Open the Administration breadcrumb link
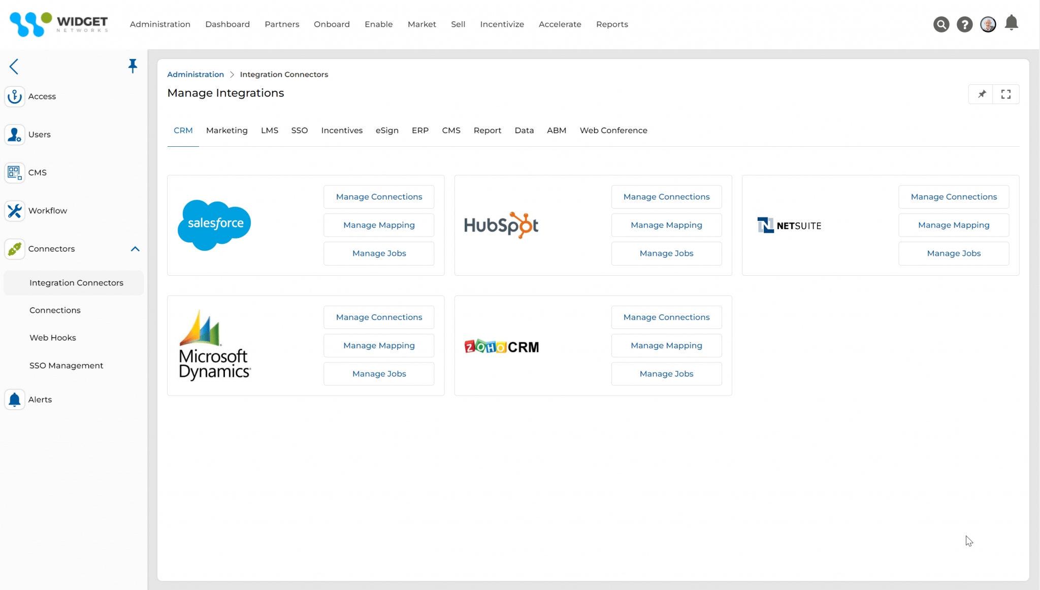1040x590 pixels. tap(196, 74)
